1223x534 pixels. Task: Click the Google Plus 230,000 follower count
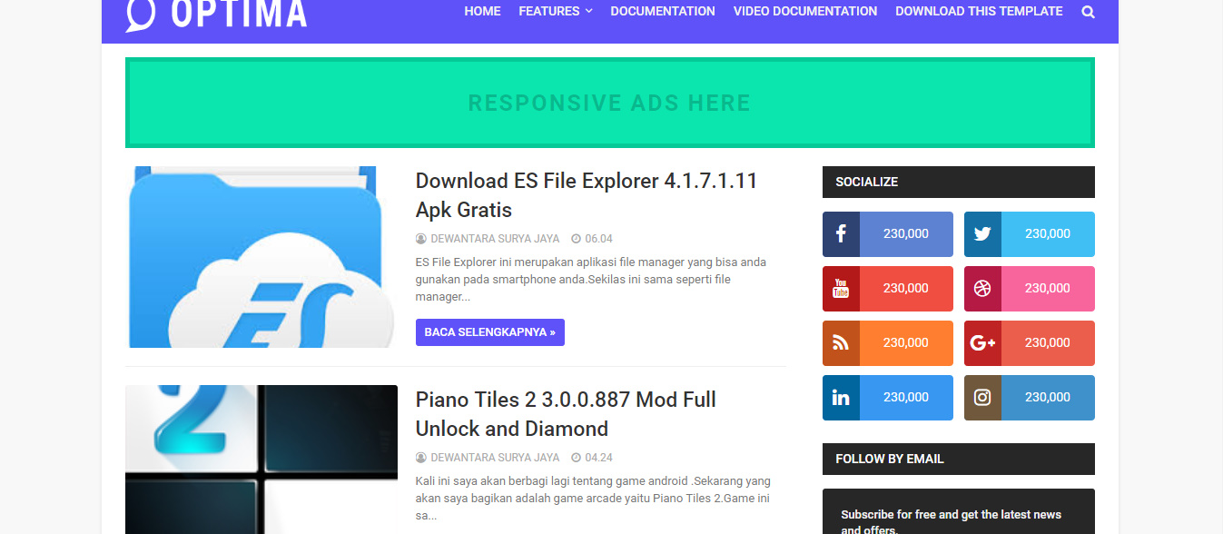click(x=1048, y=343)
